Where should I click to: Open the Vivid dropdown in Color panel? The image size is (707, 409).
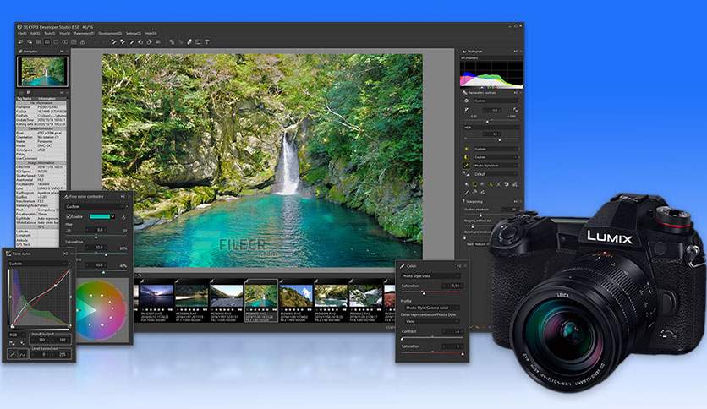pyautogui.click(x=432, y=321)
